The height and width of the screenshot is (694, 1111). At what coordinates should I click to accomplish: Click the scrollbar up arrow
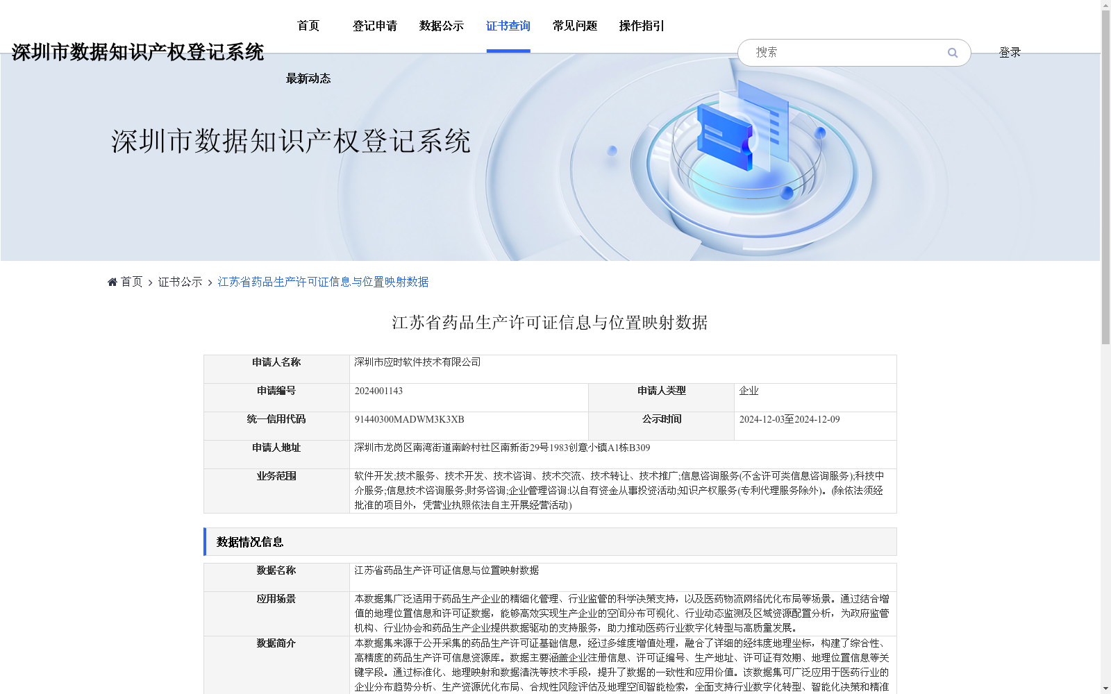click(x=1105, y=5)
